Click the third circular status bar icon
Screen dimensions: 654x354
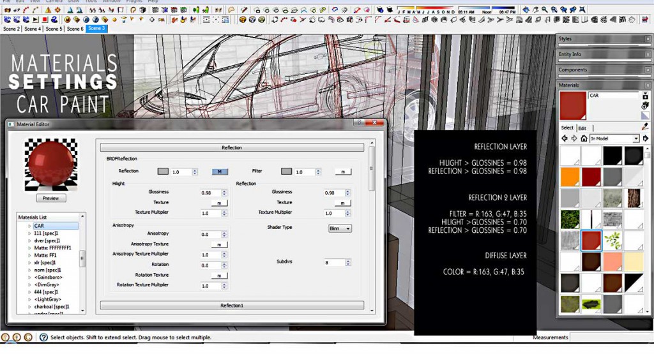pyautogui.click(x=28, y=337)
